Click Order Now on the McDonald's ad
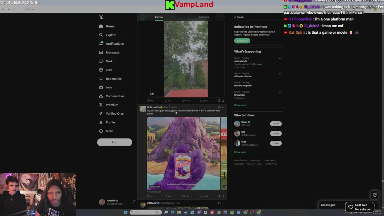This screenshot has height=216, width=384. click(x=155, y=187)
